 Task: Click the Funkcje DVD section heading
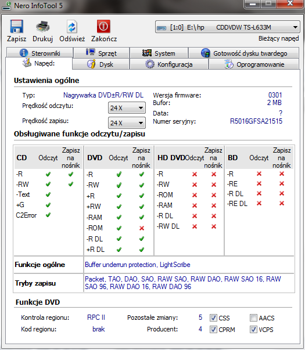pos(38,302)
